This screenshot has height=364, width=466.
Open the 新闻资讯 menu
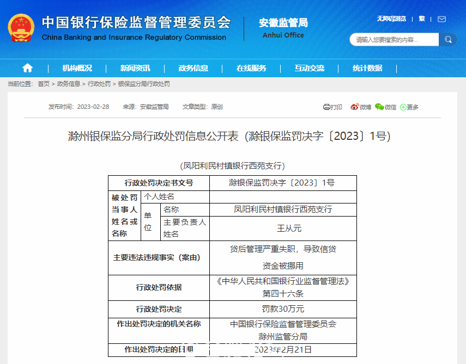coord(135,68)
